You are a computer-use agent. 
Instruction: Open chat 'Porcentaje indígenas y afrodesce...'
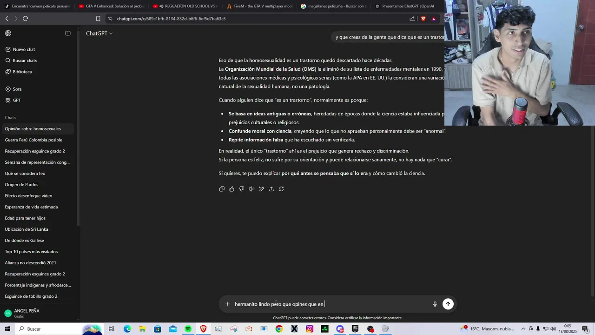tap(38, 285)
